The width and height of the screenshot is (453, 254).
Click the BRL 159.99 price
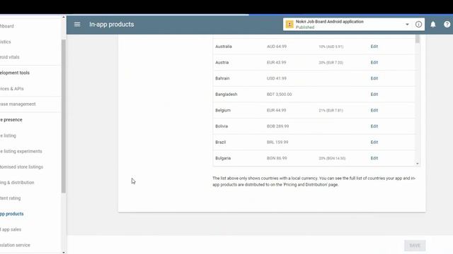(277, 143)
